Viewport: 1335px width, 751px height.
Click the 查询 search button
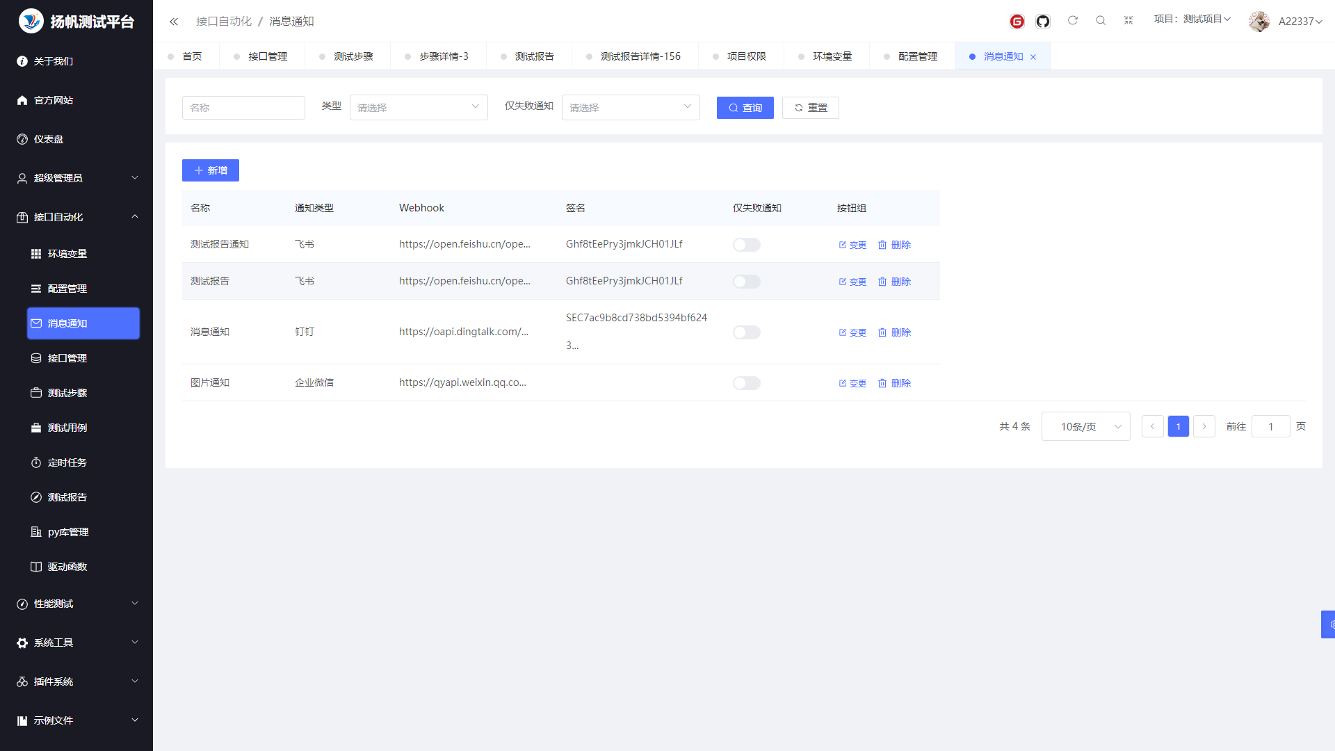tap(745, 108)
